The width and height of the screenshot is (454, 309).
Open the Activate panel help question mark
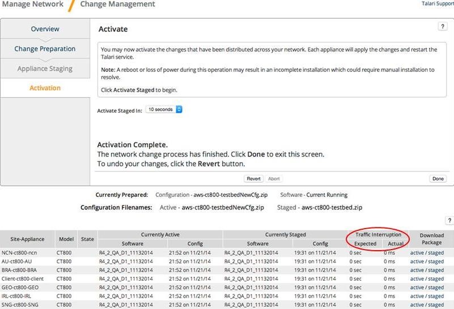coord(443,26)
